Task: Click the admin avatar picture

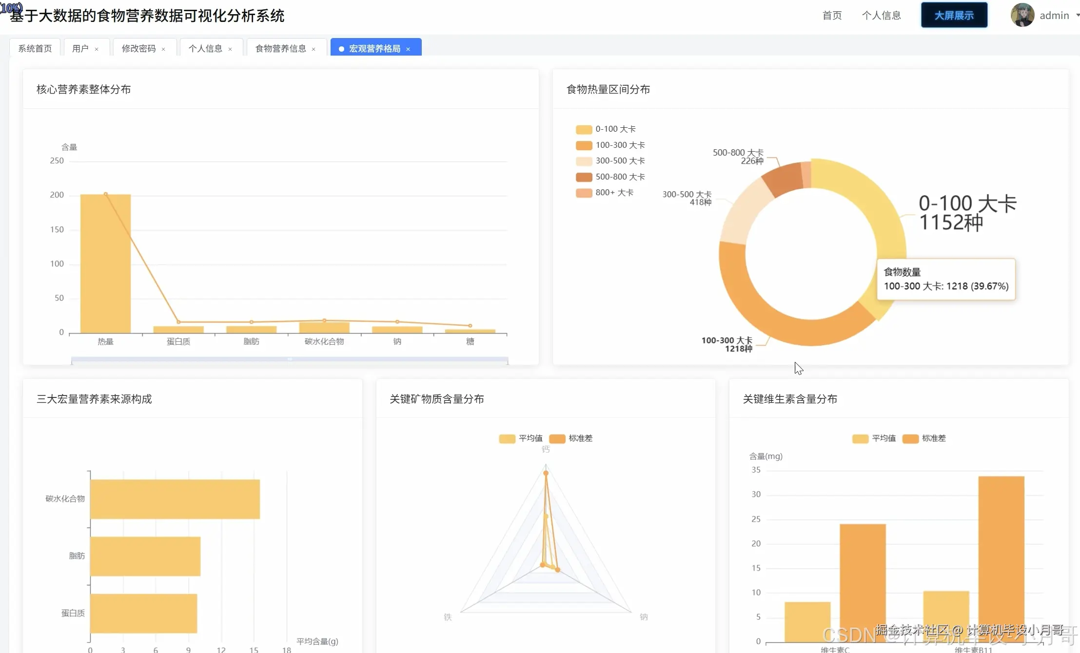Action: [1021, 15]
